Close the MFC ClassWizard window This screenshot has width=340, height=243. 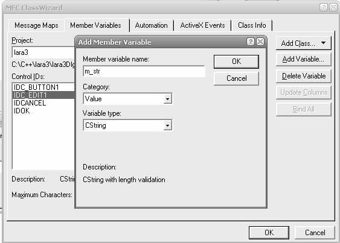tap(333, 7)
